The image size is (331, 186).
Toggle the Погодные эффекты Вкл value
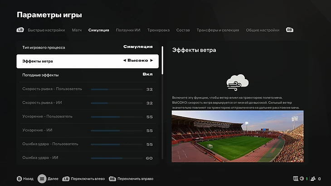click(x=147, y=74)
